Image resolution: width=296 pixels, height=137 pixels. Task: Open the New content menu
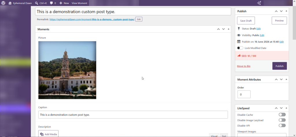point(64,3)
